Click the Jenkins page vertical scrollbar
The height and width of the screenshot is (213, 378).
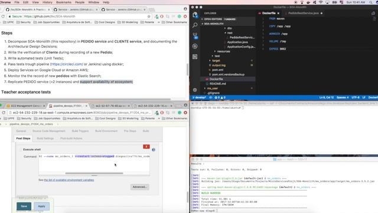[188, 197]
